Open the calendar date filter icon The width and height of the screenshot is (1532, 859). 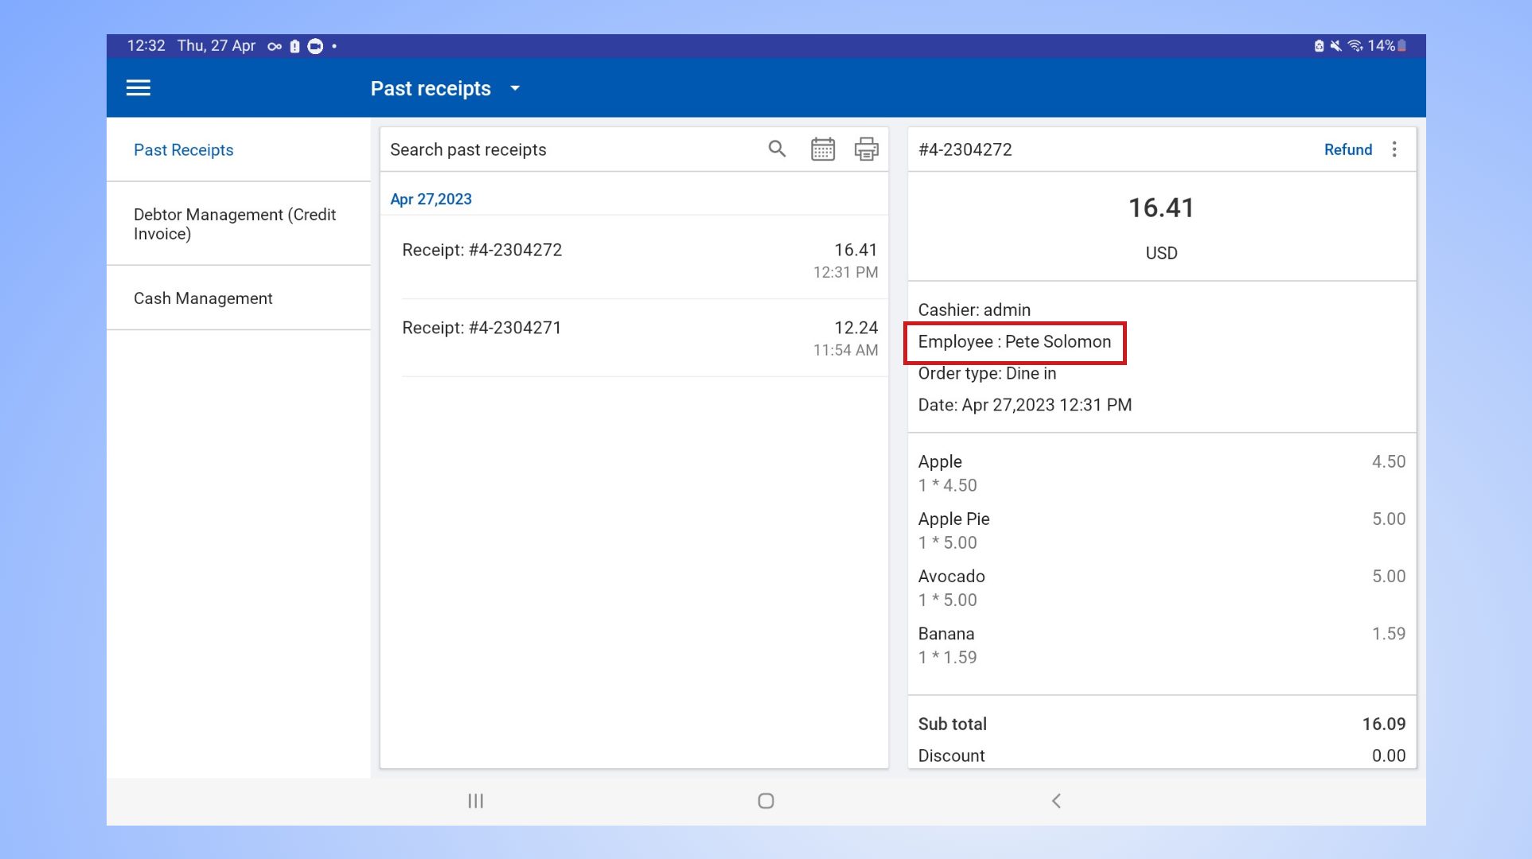(x=822, y=149)
